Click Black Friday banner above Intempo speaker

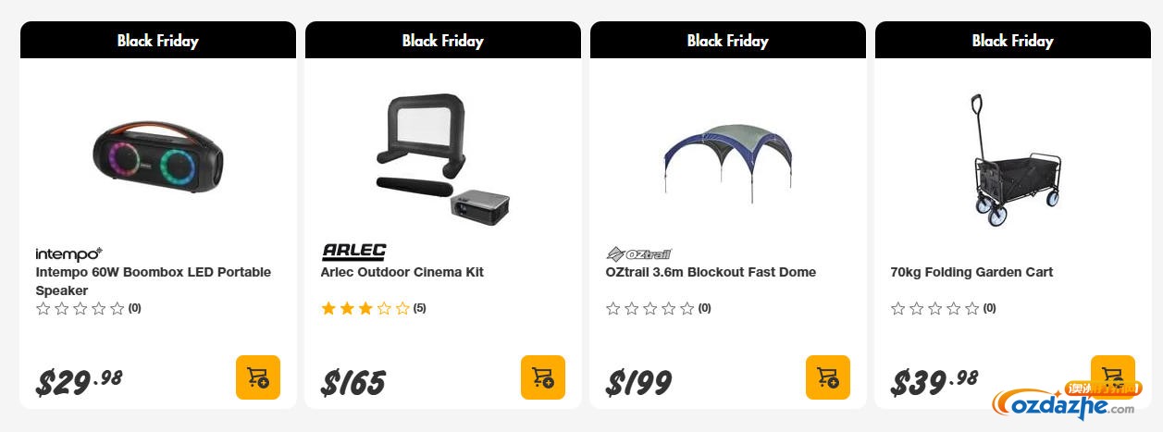tap(157, 41)
